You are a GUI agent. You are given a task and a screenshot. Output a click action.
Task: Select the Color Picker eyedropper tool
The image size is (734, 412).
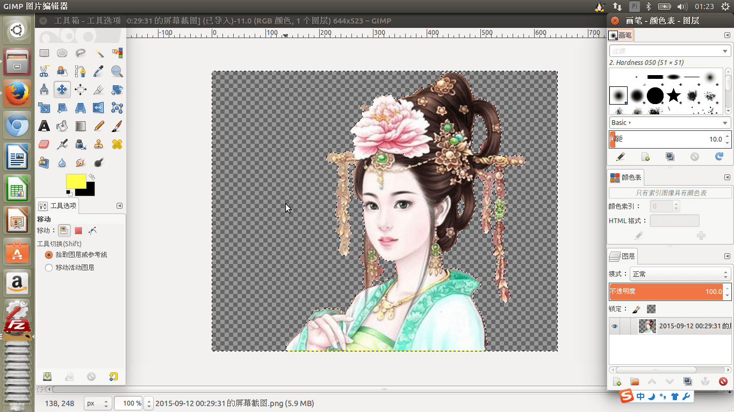(99, 71)
